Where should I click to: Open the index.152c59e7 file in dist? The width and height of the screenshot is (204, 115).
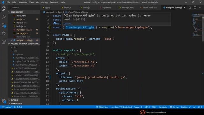coord(24,93)
